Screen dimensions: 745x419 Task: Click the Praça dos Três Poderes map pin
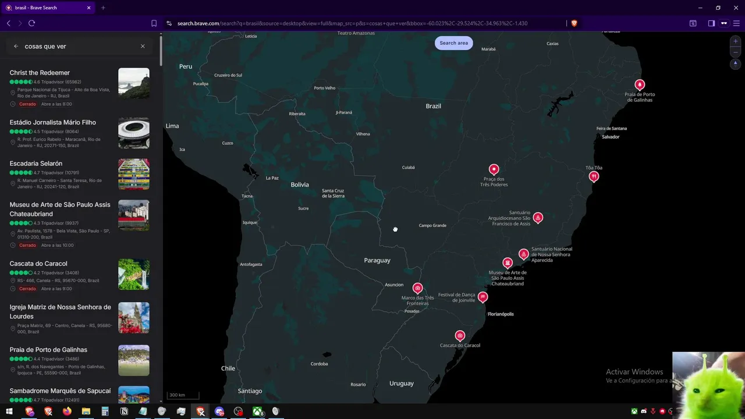click(x=494, y=170)
